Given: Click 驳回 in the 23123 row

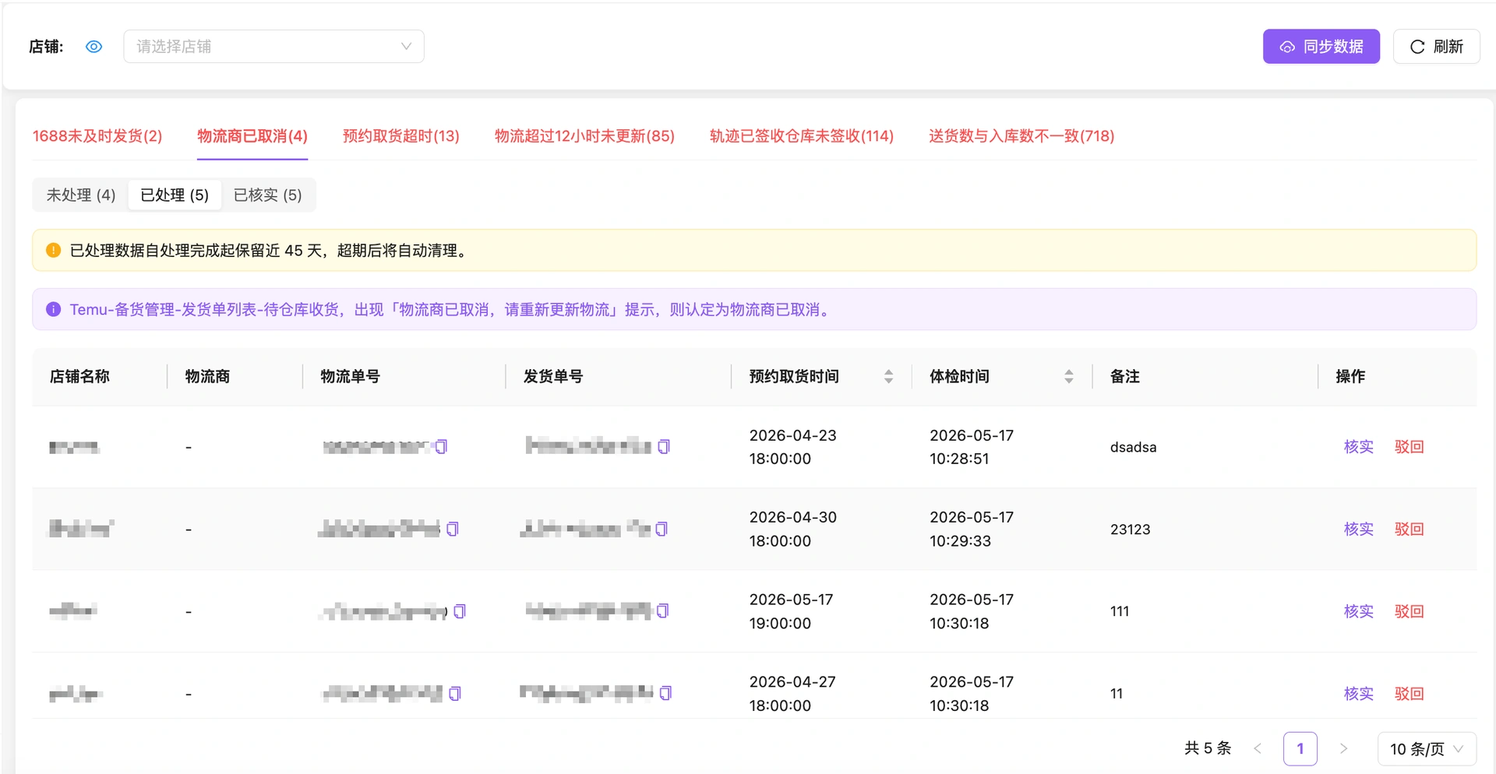Looking at the screenshot, I should [x=1409, y=529].
